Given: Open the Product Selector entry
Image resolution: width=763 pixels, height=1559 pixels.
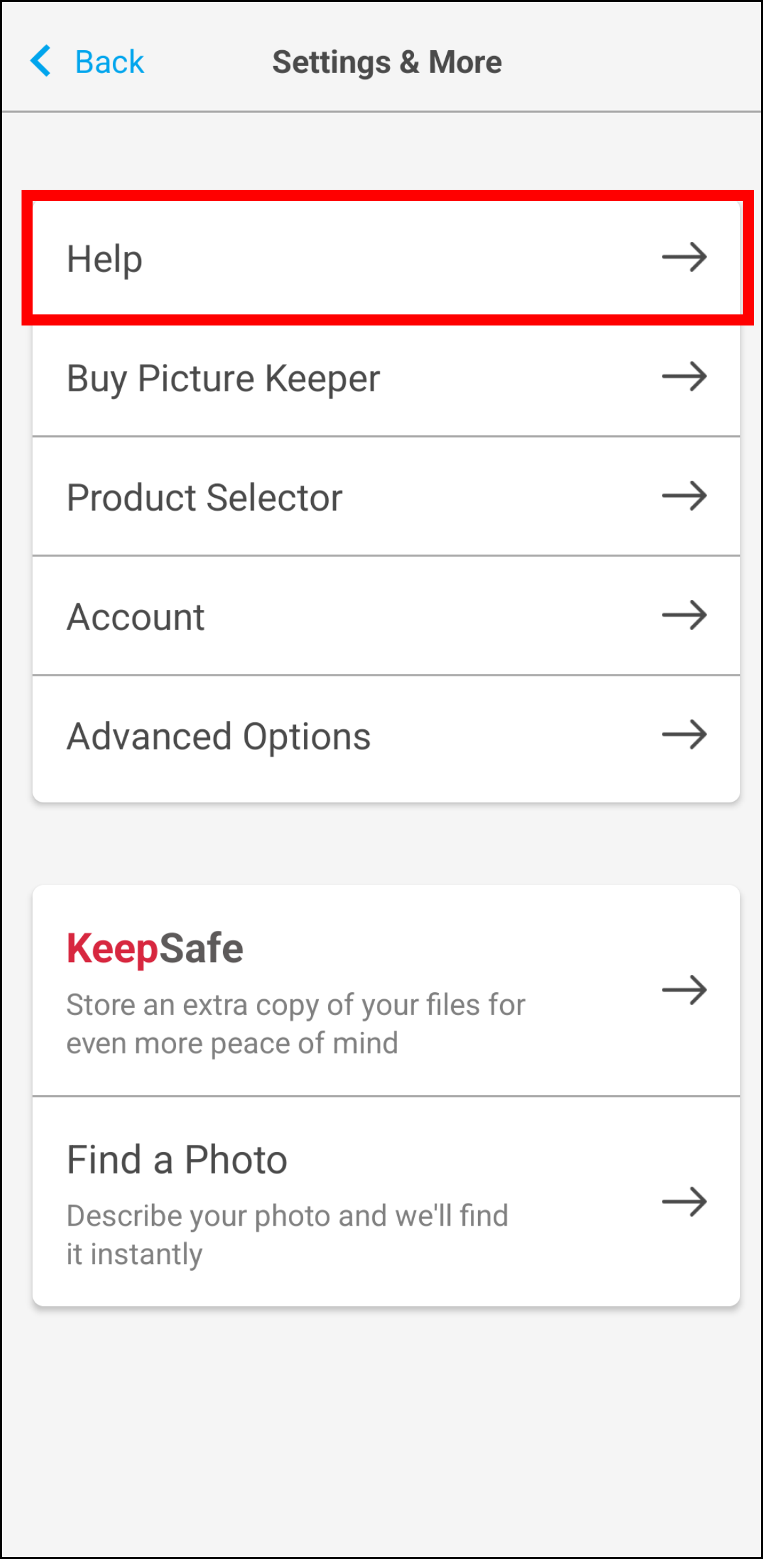Looking at the screenshot, I should click(x=387, y=496).
